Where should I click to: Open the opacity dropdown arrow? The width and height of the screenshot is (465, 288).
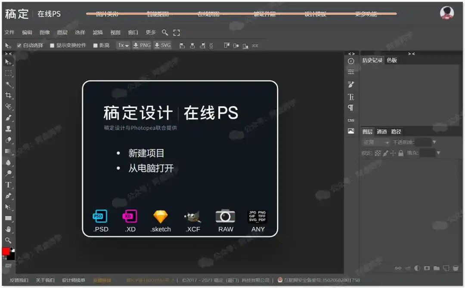(434, 142)
